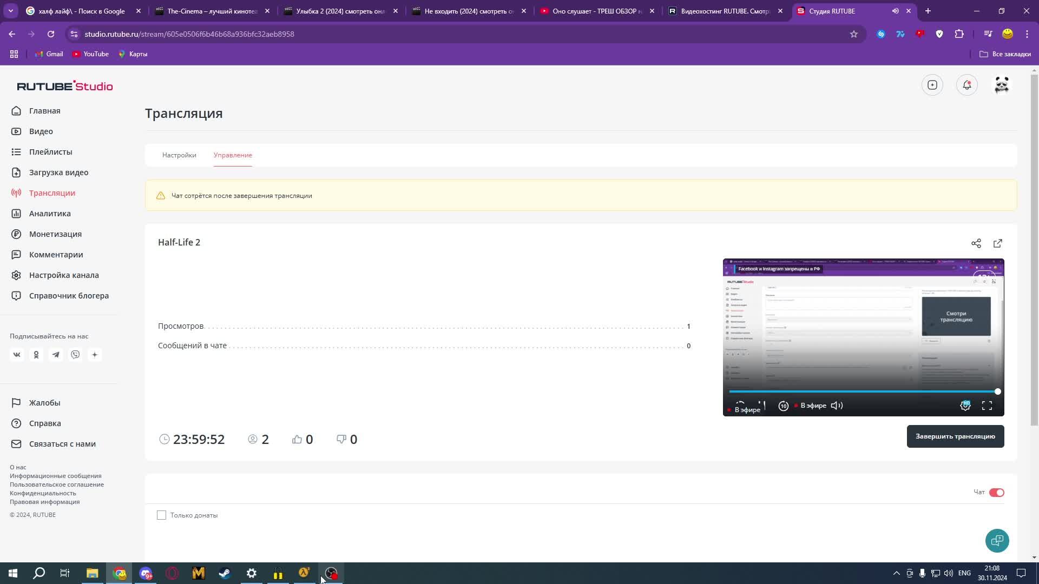Image resolution: width=1039 pixels, height=584 pixels.
Task: Open the Связаться с нами link
Action: 62,444
